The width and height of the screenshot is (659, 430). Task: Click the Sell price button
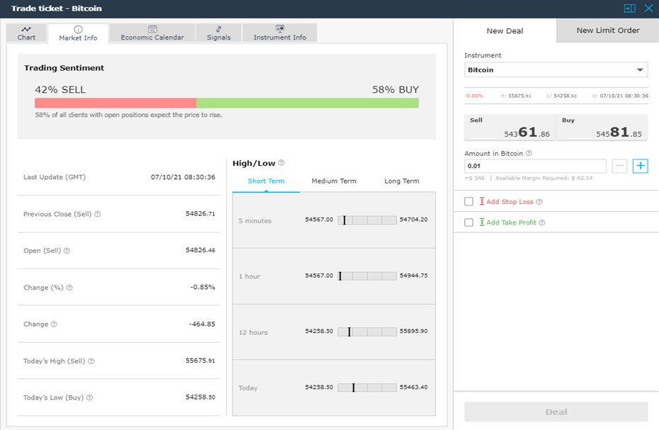[509, 128]
